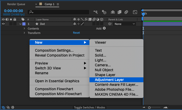Screen dimensions: 182x110
Task: Expand the Transform property group
Action: pyautogui.click(x=24, y=33)
